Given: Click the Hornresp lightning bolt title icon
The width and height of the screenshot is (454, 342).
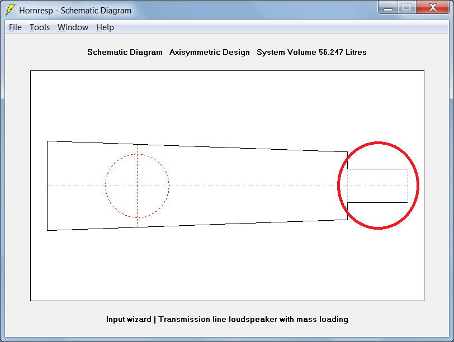Looking at the screenshot, I should click(10, 10).
